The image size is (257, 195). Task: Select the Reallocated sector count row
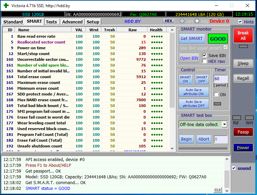[41, 42]
